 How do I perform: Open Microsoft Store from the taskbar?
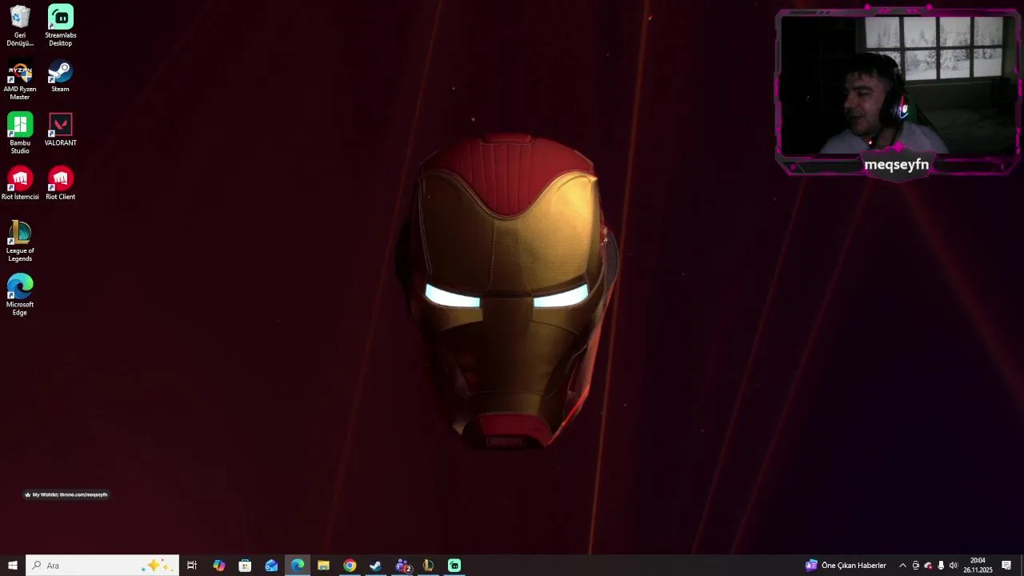245,566
